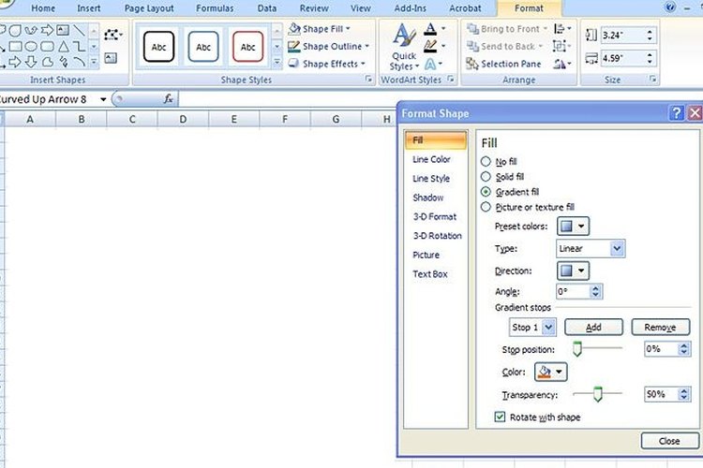Expand the Insert Shapes gallery More arrow
Image resolution: width=703 pixels, height=468 pixels.
click(x=94, y=62)
